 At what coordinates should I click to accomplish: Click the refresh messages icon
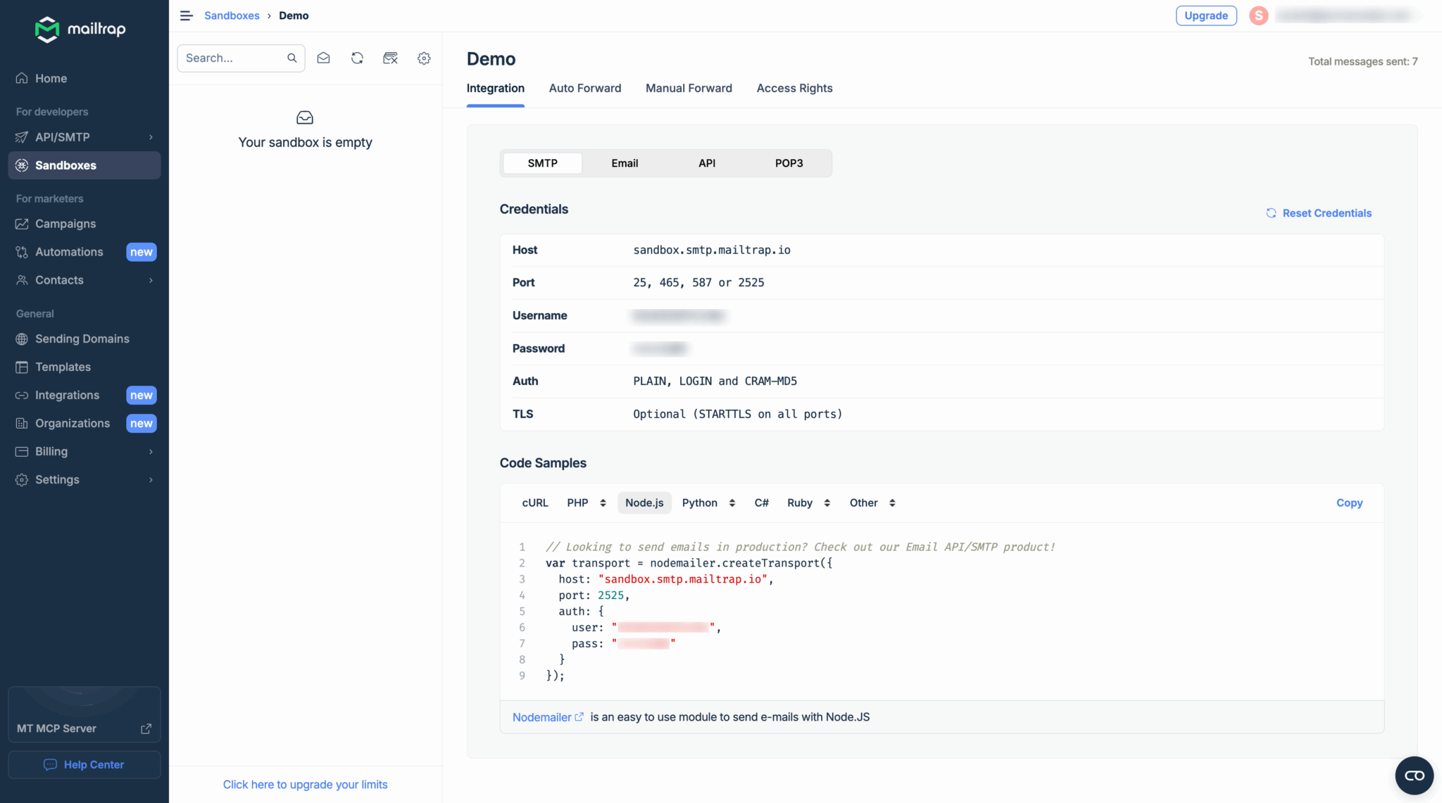pos(357,58)
